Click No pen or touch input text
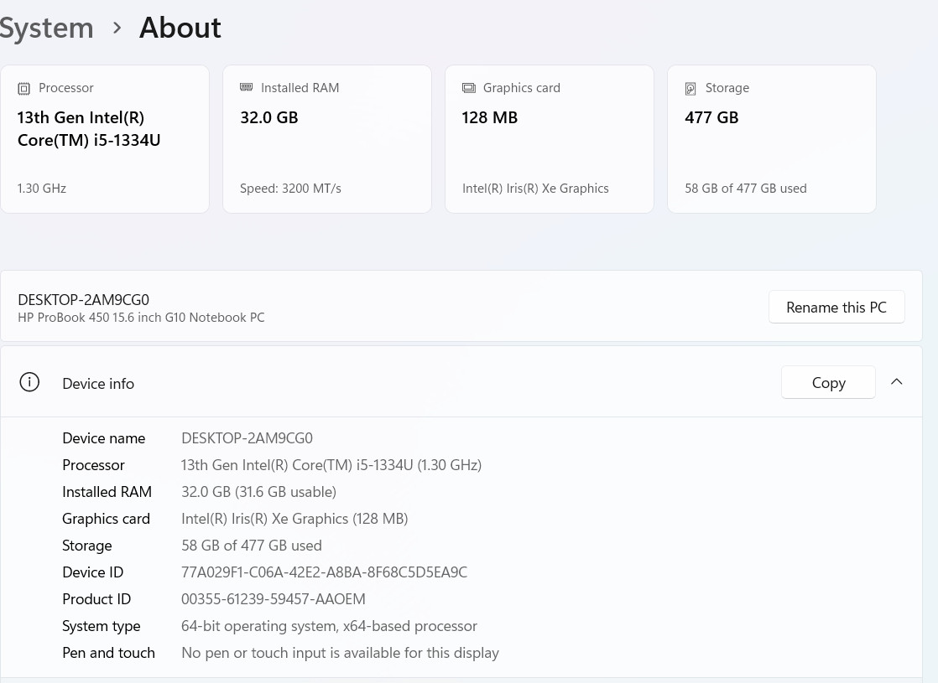Viewport: 938px width, 683px height. [341, 653]
